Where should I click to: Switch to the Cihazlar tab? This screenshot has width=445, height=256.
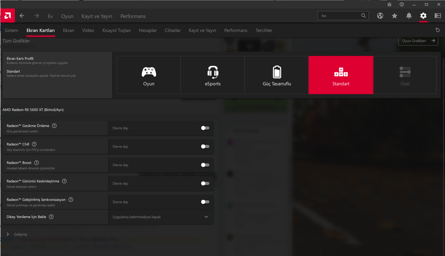(173, 30)
